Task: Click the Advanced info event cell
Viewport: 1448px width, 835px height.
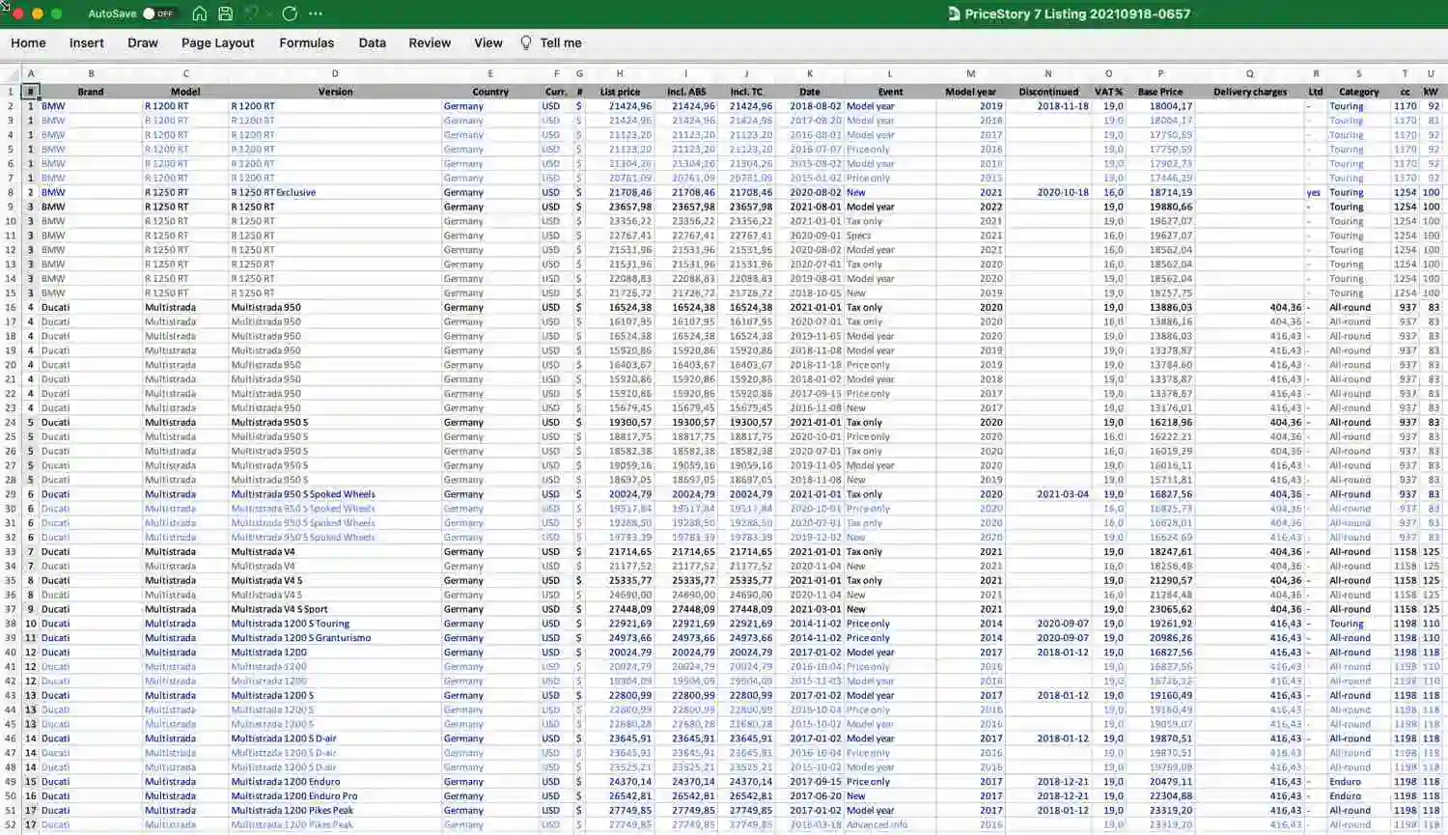Action: click(890, 824)
